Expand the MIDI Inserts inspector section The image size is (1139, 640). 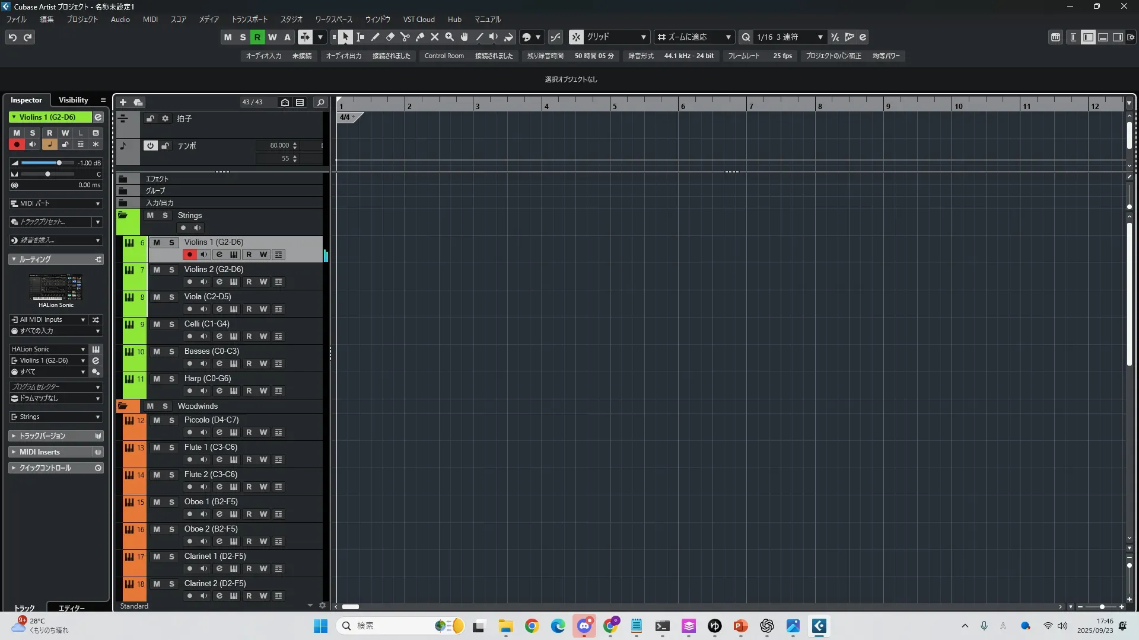39,452
